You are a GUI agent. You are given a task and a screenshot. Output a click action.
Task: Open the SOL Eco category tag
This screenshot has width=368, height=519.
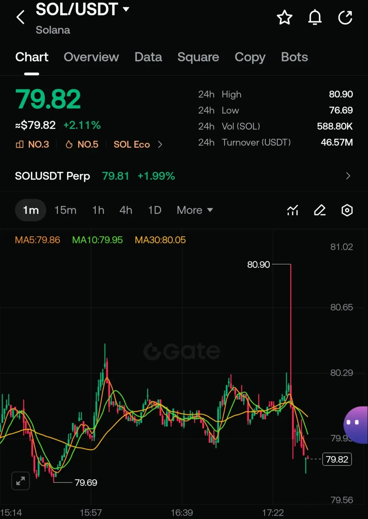point(132,144)
